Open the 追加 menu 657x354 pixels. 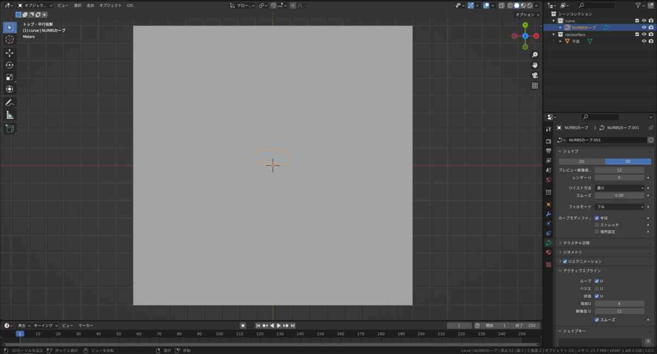[90, 5]
